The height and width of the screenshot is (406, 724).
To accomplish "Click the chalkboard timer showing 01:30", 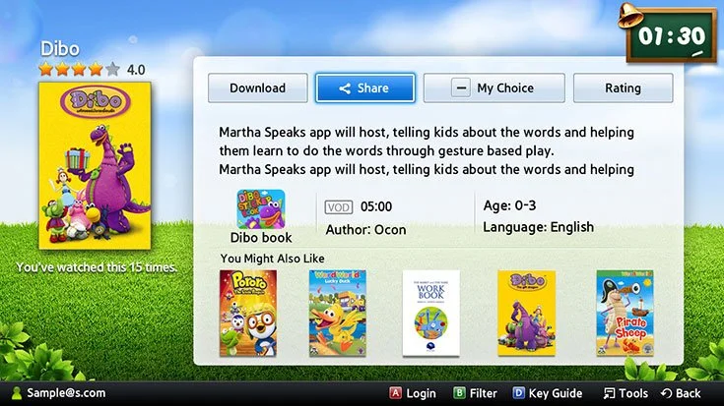I will point(672,37).
